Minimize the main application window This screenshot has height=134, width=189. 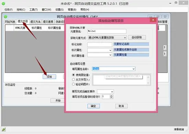[170, 3]
